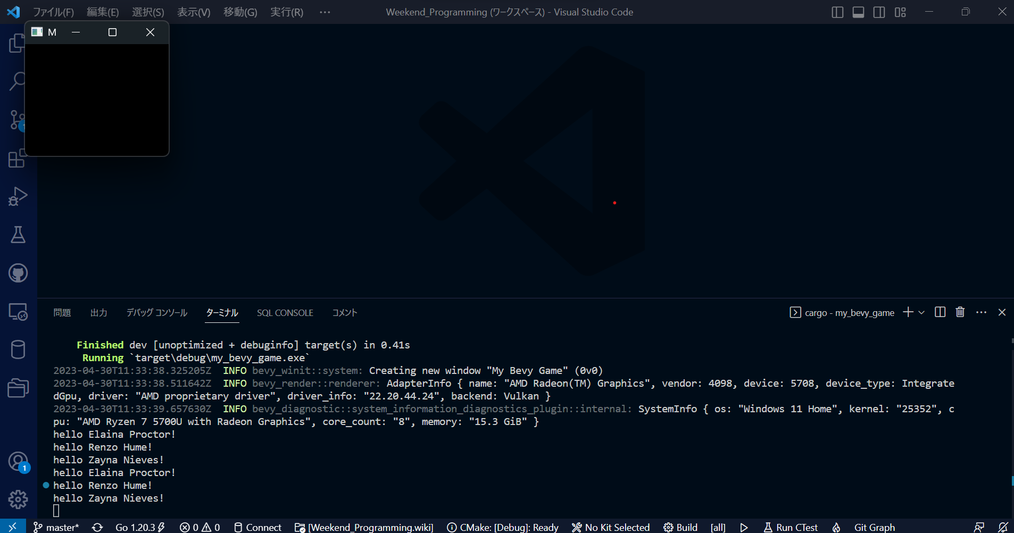1014x533 pixels.
Task: Open the Project Manager folders view
Action: pos(18,388)
